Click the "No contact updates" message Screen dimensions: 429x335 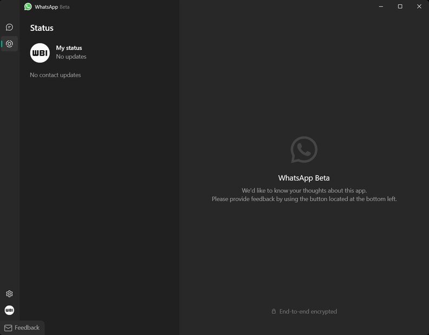[55, 75]
